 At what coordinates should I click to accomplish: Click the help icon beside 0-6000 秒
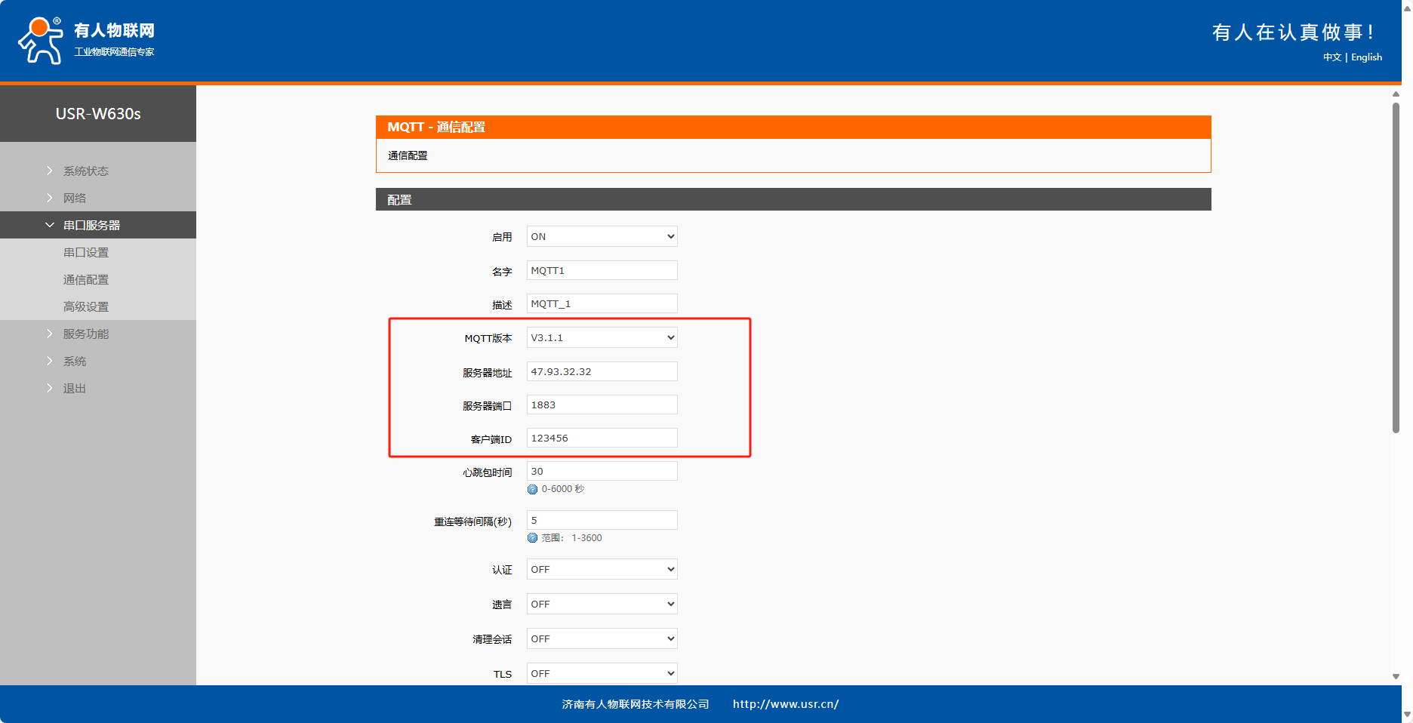click(533, 489)
